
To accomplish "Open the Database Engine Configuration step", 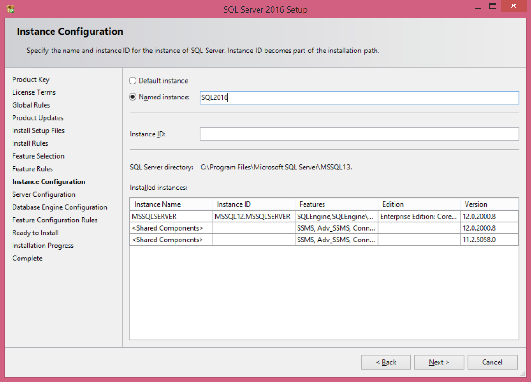I will (59, 207).
